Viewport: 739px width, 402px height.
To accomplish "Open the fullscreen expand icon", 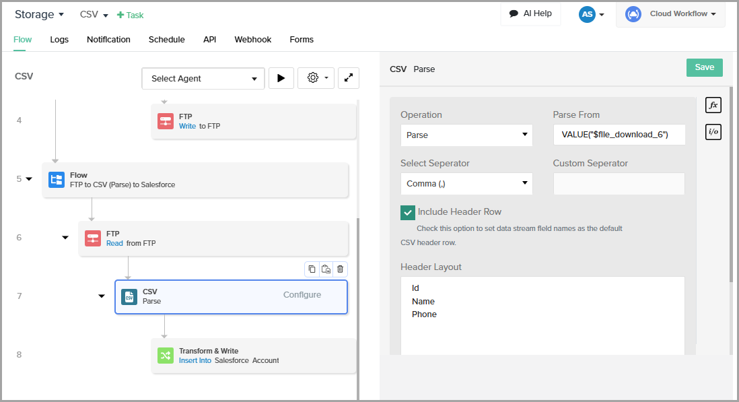I will 348,78.
